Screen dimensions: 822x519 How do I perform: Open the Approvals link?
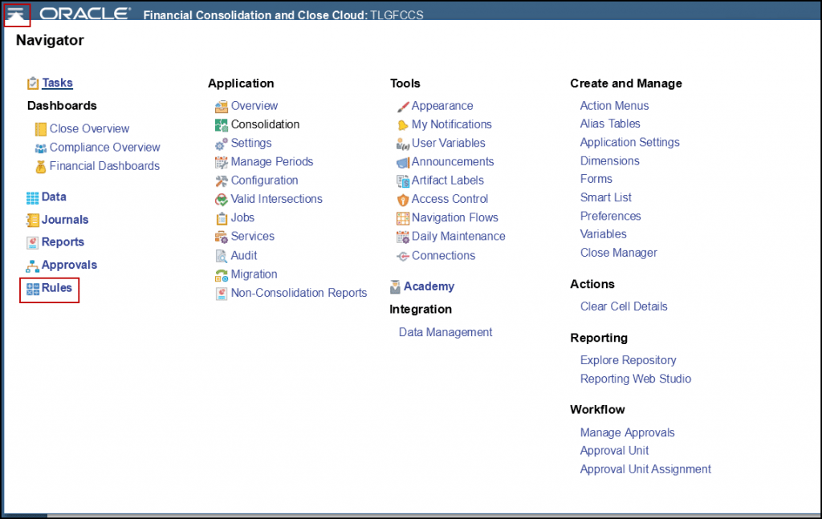(69, 265)
